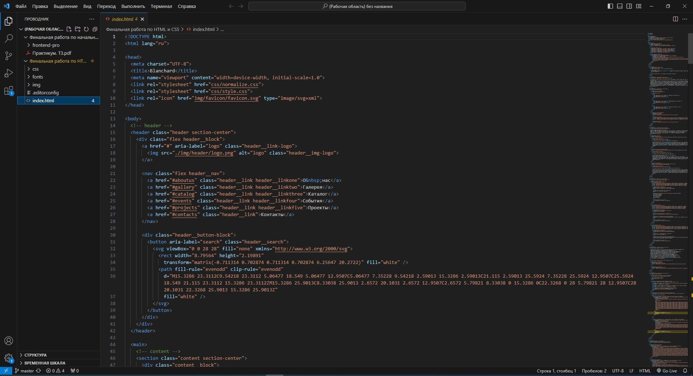Expand the fonts folder
Screen dimensions: 693x376
pyautogui.click(x=58, y=77)
